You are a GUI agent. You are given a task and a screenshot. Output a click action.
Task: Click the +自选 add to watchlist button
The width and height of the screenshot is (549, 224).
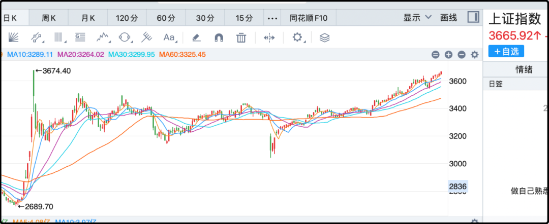coord(506,51)
